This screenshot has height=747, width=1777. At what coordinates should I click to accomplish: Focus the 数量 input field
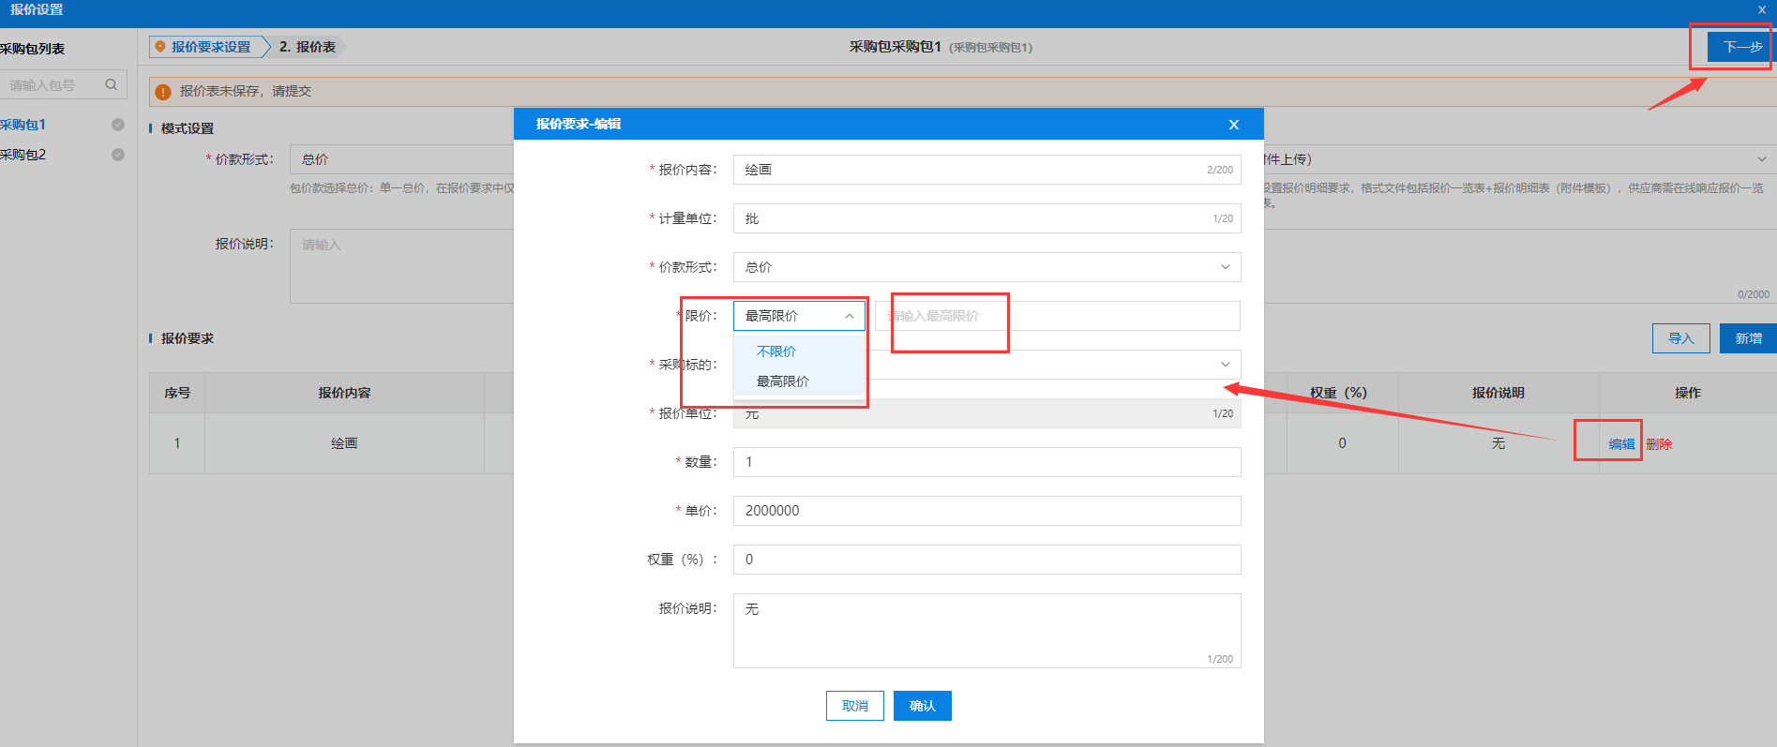click(x=986, y=462)
